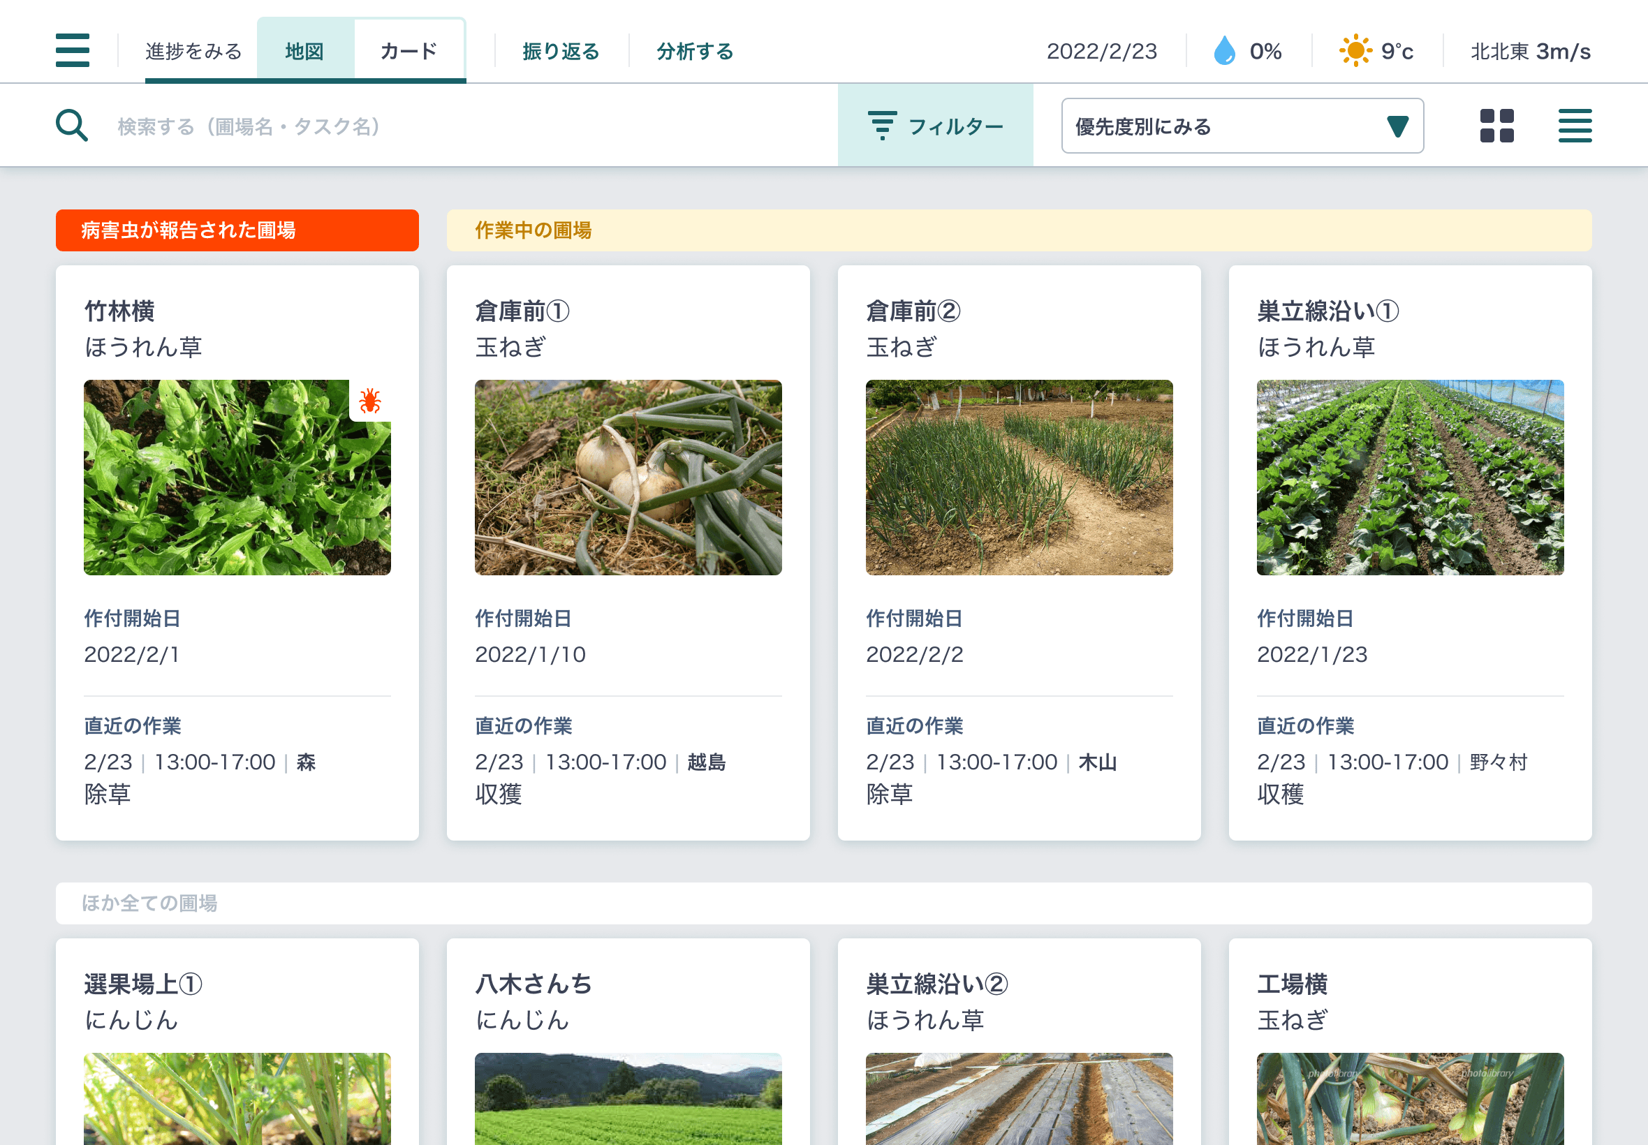Click the planting date 2022/2/1
The height and width of the screenshot is (1145, 1648).
pos(132,654)
